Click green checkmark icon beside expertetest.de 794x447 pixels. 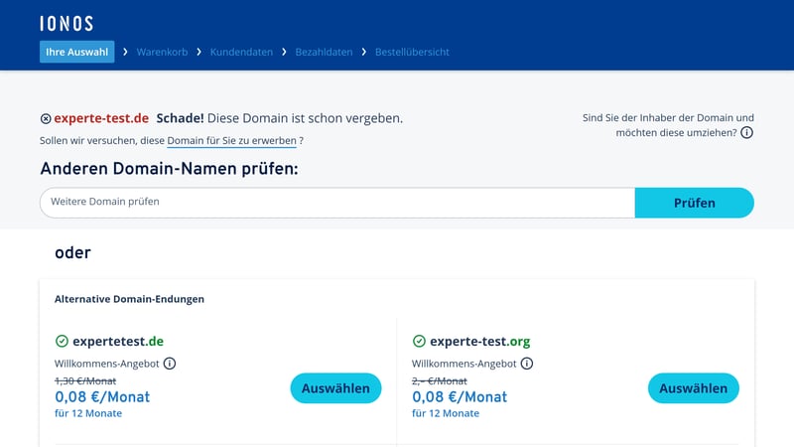(x=62, y=341)
